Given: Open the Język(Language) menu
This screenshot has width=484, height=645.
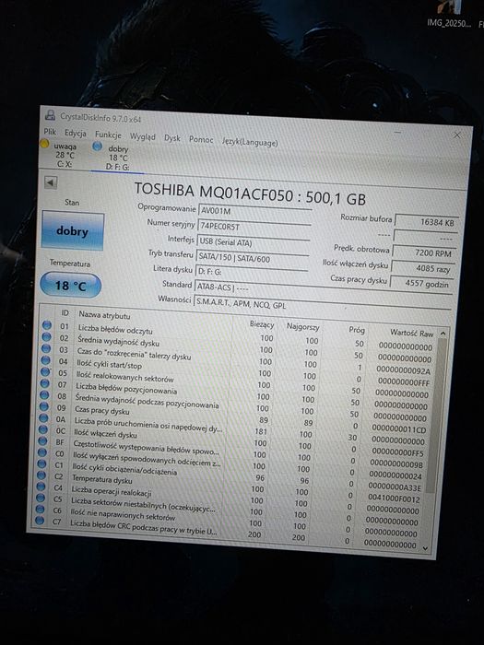Looking at the screenshot, I should (x=250, y=142).
